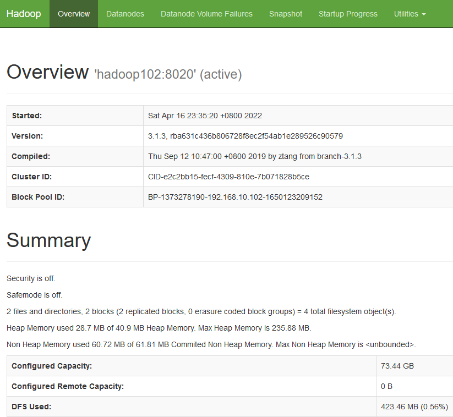Click the Heap Memory used 28.7 MB line
Screen dimensions: 453x417
(159, 328)
